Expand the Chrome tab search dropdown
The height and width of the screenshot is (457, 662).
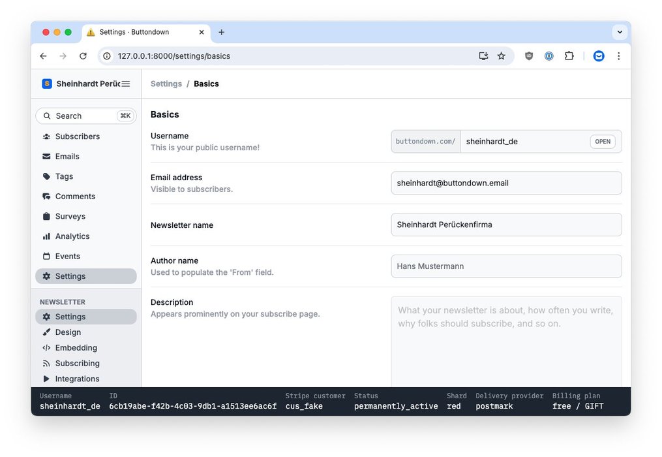pyautogui.click(x=618, y=32)
